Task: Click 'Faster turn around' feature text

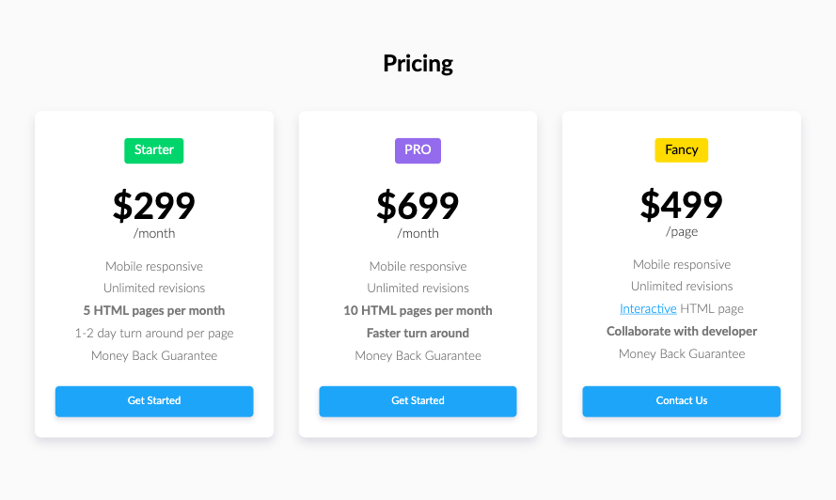Action: [x=418, y=333]
